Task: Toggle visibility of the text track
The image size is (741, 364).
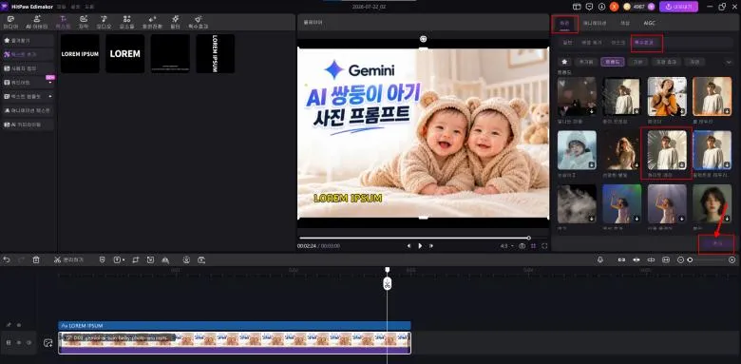Action: point(19,325)
